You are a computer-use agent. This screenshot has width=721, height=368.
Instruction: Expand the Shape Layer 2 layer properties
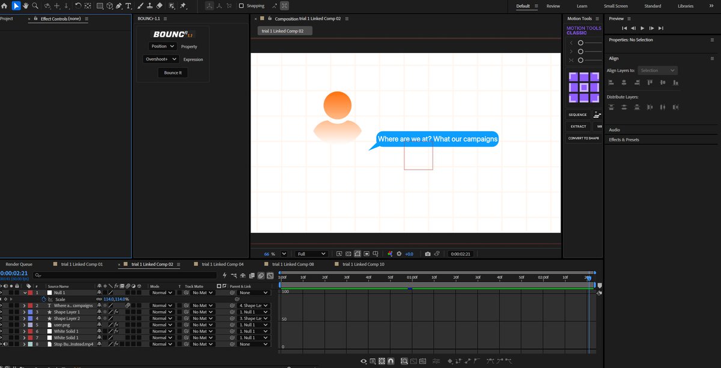coord(25,319)
